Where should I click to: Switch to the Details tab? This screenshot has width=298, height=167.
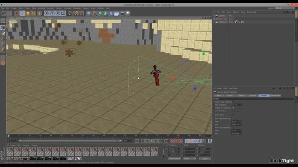(x=264, y=96)
